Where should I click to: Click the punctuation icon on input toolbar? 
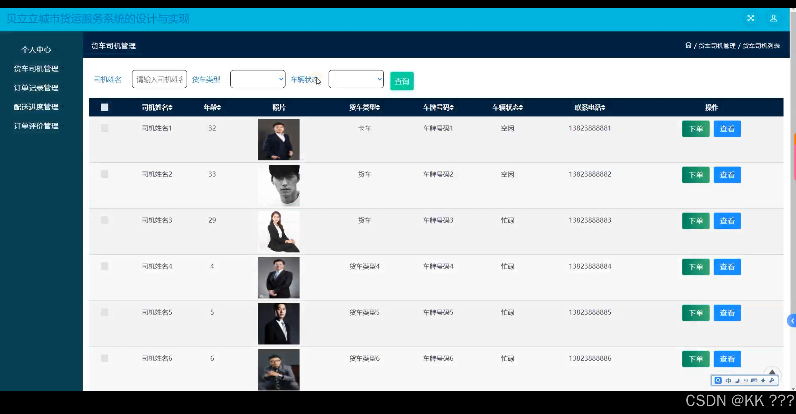tap(745, 380)
